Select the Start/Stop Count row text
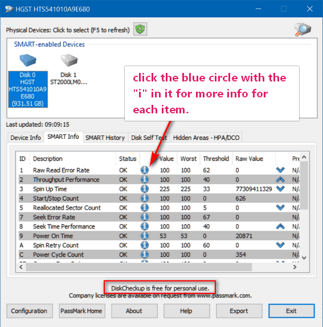Screen dimensions: 323x327 tap(56, 198)
